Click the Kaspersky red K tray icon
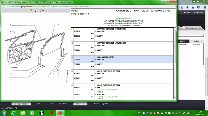The width and height of the screenshot is (208, 116). point(158,113)
